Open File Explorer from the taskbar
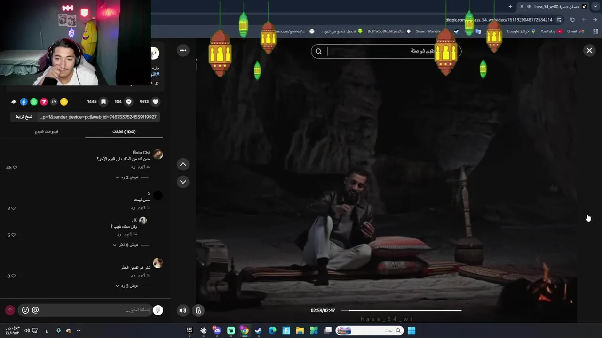The image size is (602, 338). pyautogui.click(x=300, y=330)
